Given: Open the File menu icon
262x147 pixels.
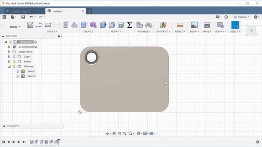Looking at the screenshot, I should click(x=14, y=17).
